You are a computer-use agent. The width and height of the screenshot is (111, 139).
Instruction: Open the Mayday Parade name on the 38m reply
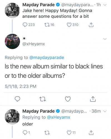[x=38, y=111]
